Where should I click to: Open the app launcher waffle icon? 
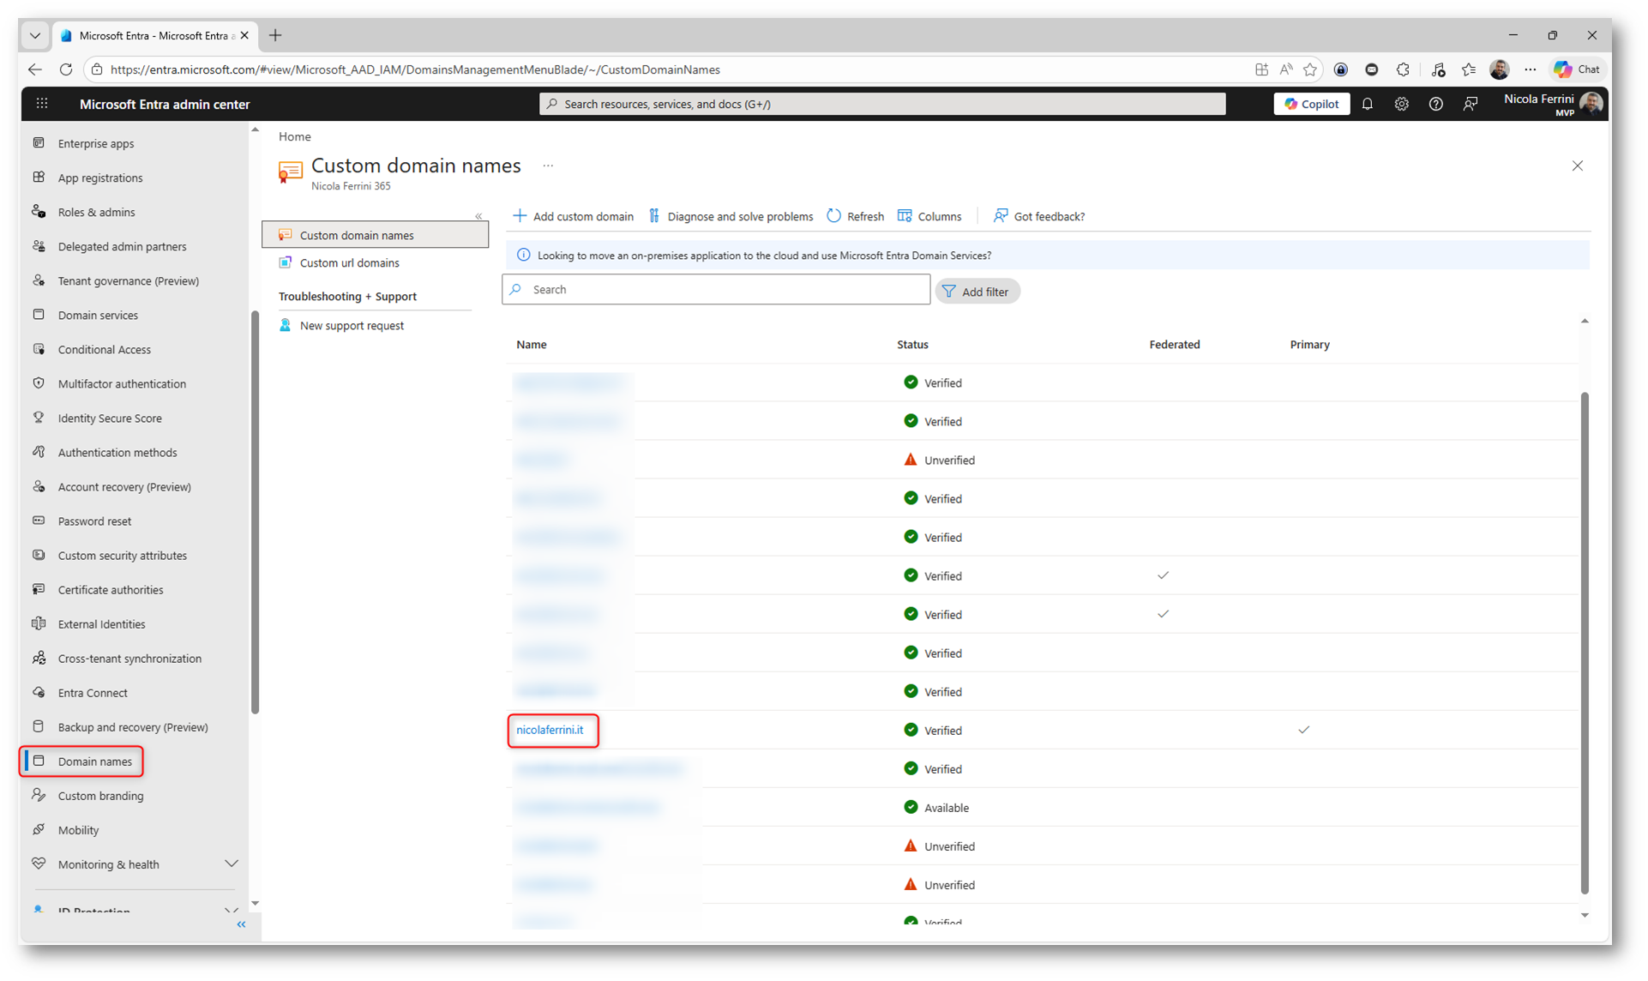(x=42, y=104)
